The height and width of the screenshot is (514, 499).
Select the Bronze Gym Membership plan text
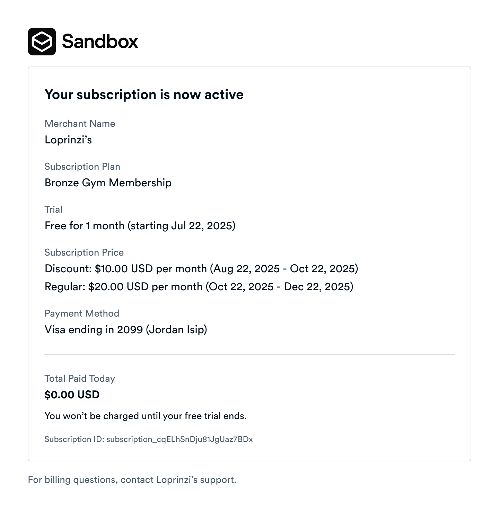point(108,183)
